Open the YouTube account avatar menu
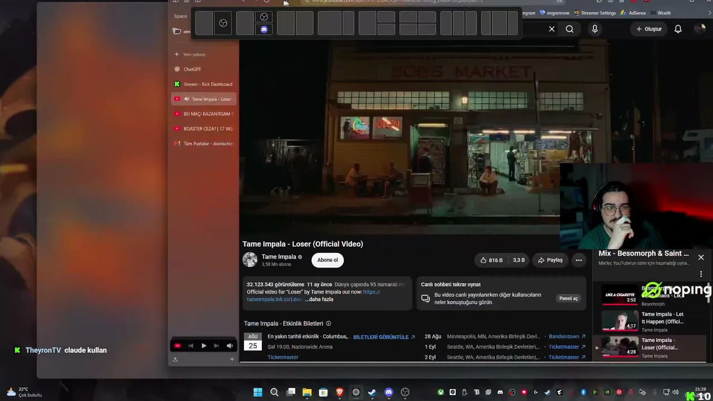The height and width of the screenshot is (401, 713). pos(700,29)
